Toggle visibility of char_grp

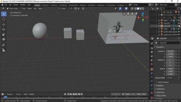click(x=179, y=12)
